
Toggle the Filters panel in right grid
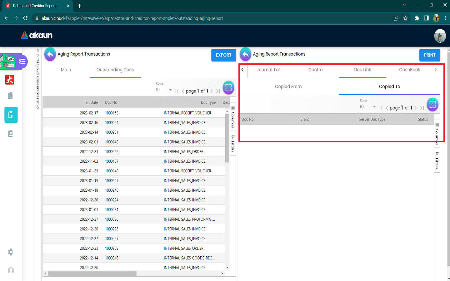click(437, 160)
